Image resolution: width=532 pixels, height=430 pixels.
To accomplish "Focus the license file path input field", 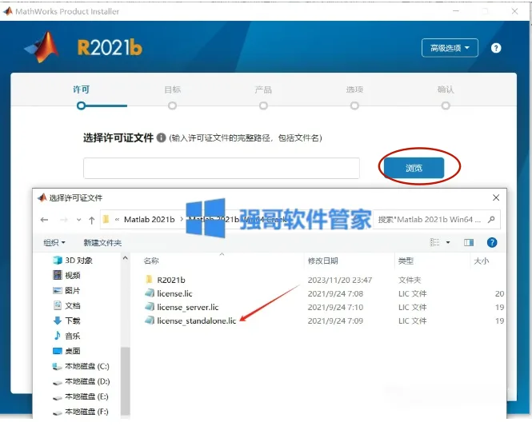I will 222,168.
